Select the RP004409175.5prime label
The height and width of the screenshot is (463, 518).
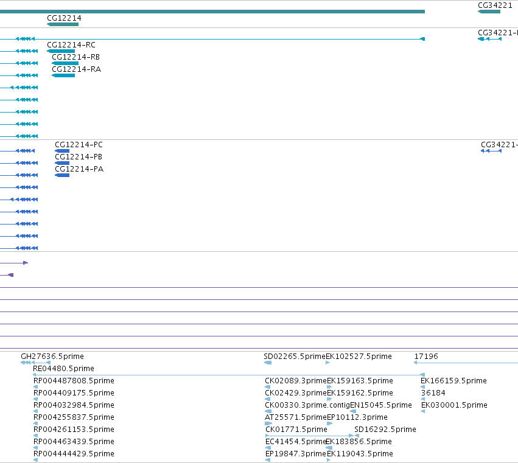click(x=74, y=393)
